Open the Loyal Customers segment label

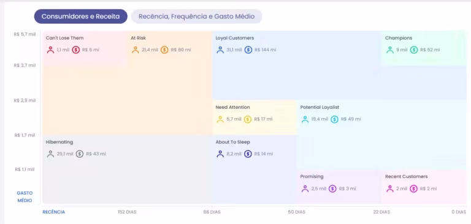[235, 38]
